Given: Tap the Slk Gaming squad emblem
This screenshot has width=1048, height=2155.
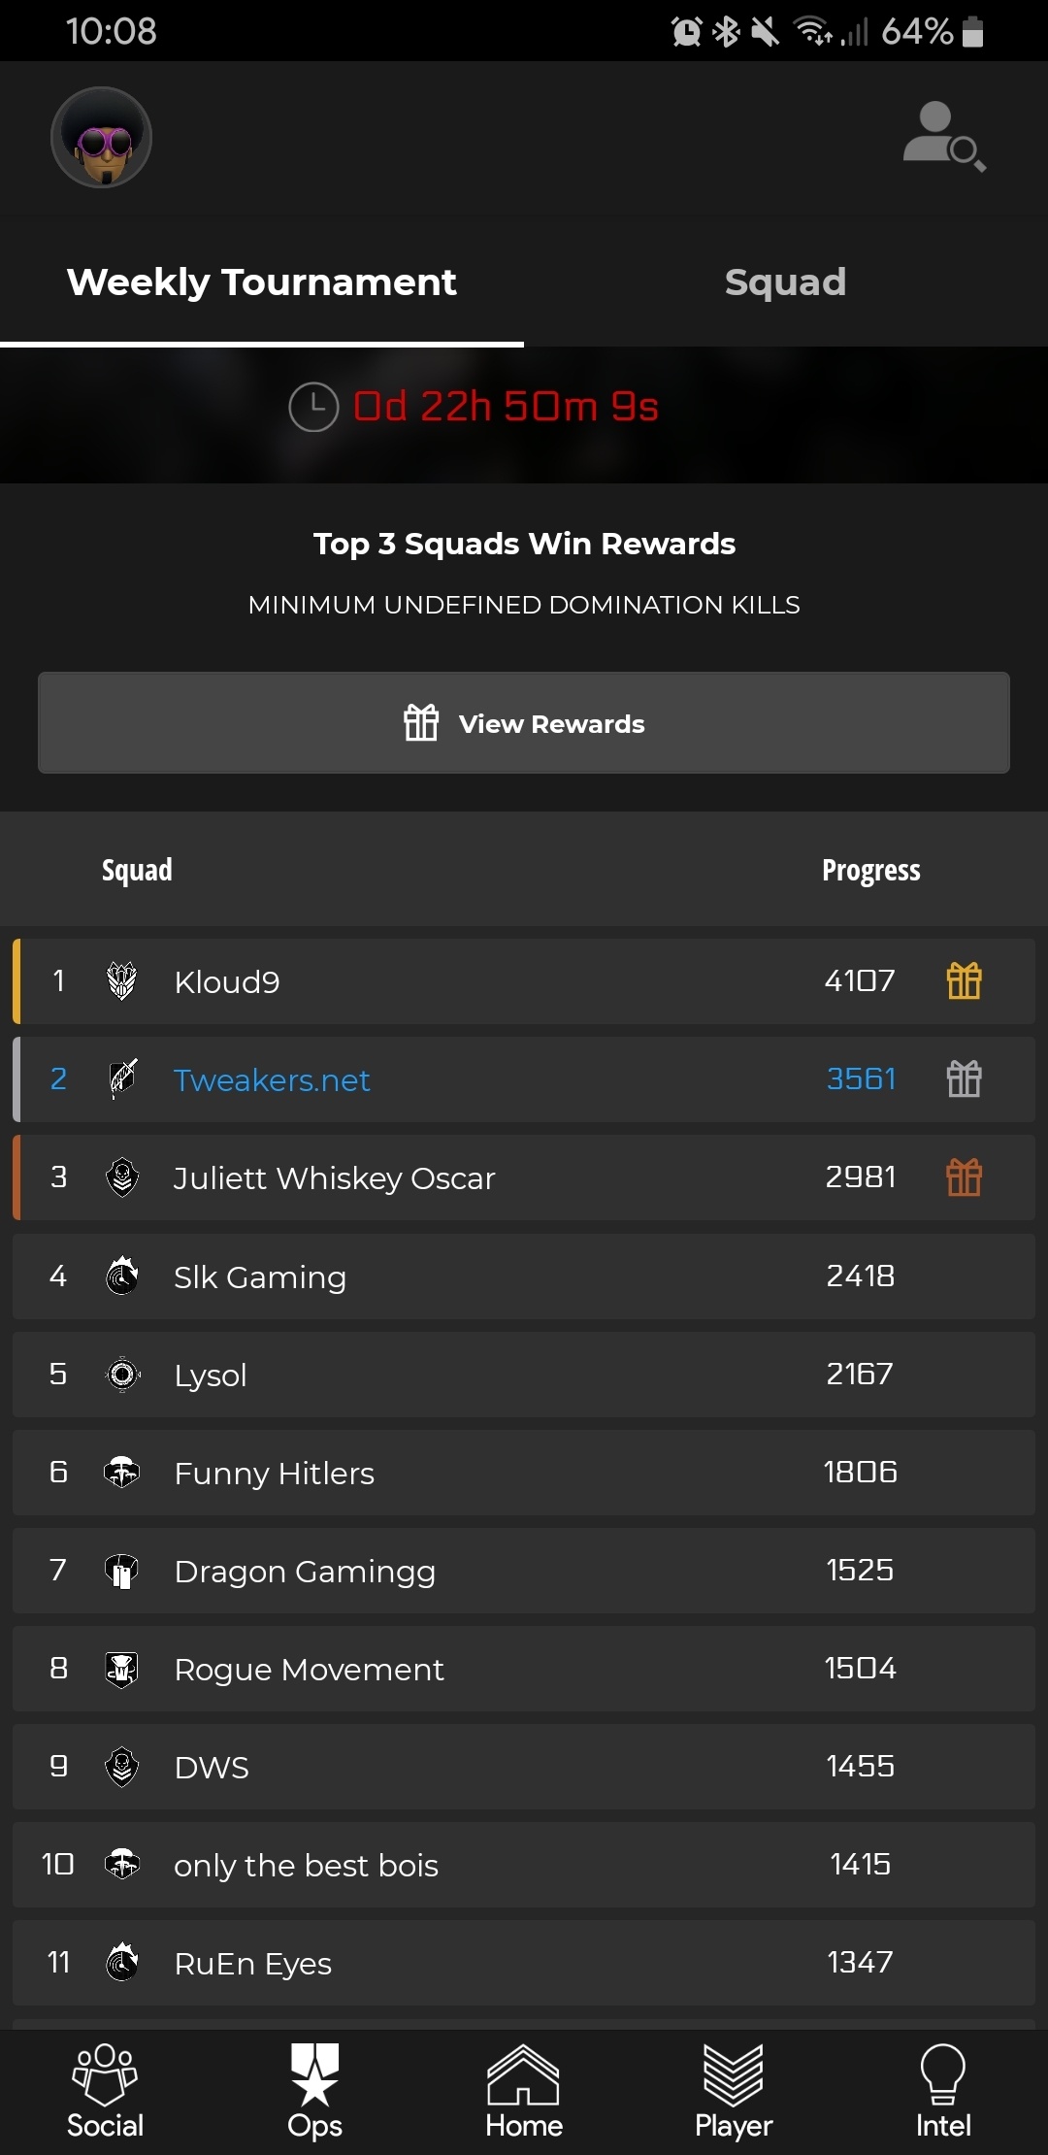Looking at the screenshot, I should coord(122,1276).
